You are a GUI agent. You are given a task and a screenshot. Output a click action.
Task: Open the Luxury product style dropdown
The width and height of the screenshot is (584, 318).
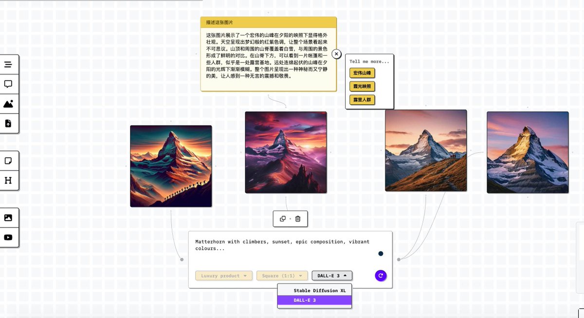(x=223, y=275)
